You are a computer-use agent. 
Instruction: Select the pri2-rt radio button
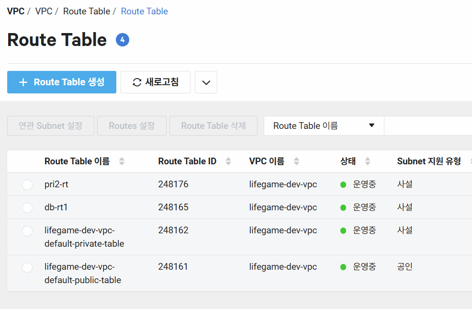click(27, 185)
